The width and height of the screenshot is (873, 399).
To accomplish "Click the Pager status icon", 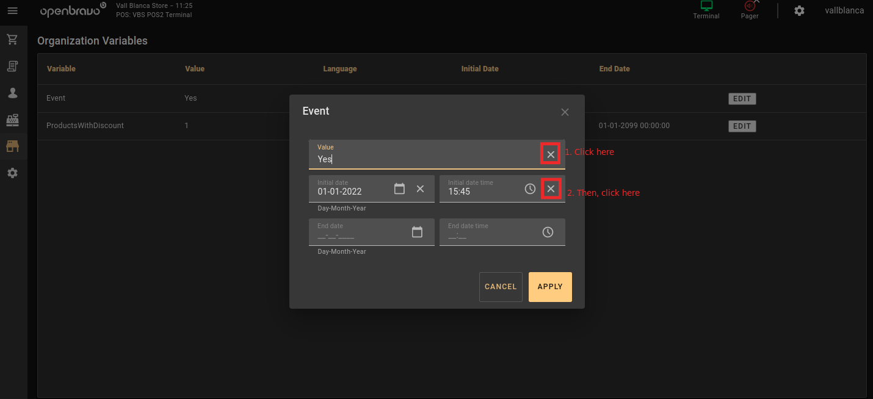I will (750, 7).
